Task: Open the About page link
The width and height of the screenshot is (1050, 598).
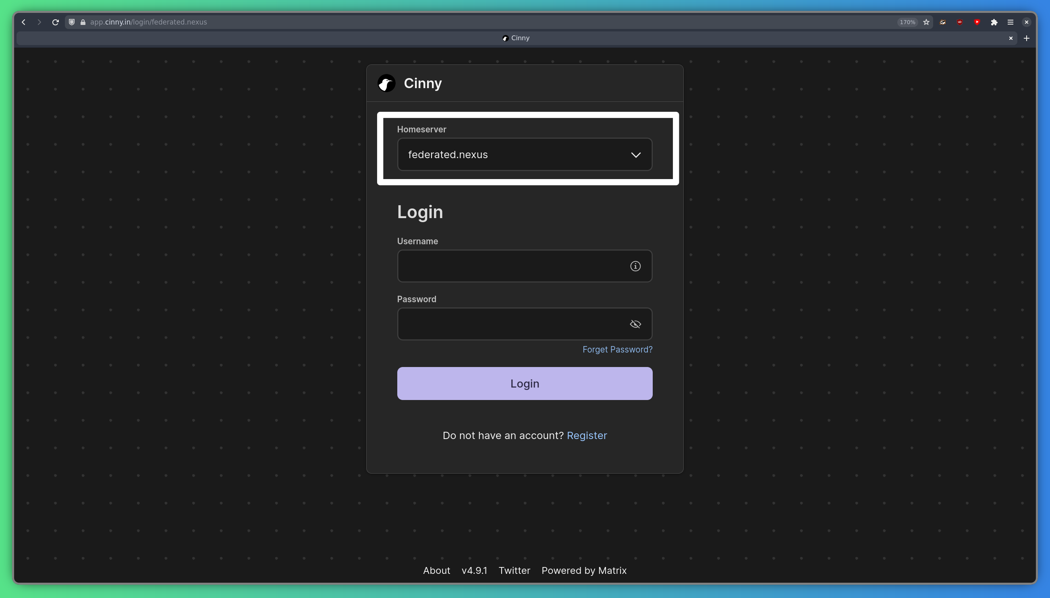Action: coord(436,571)
